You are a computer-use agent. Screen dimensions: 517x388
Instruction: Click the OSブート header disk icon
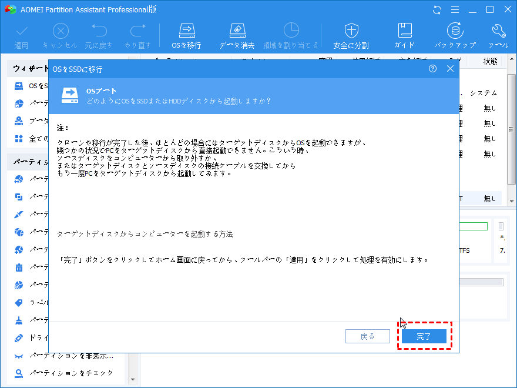70,96
